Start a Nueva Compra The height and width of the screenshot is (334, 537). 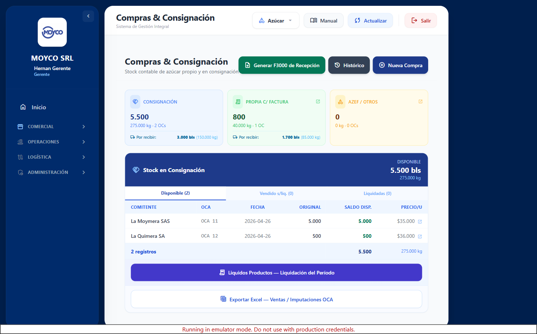401,65
